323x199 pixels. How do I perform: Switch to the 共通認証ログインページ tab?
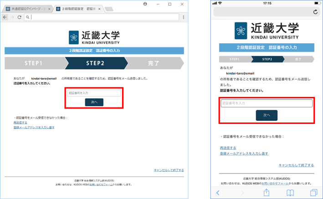(x=28, y=9)
